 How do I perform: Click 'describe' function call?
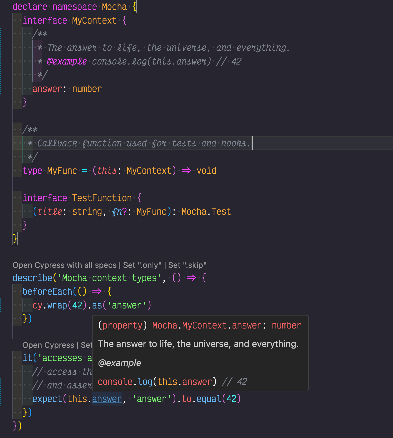[x=33, y=278]
